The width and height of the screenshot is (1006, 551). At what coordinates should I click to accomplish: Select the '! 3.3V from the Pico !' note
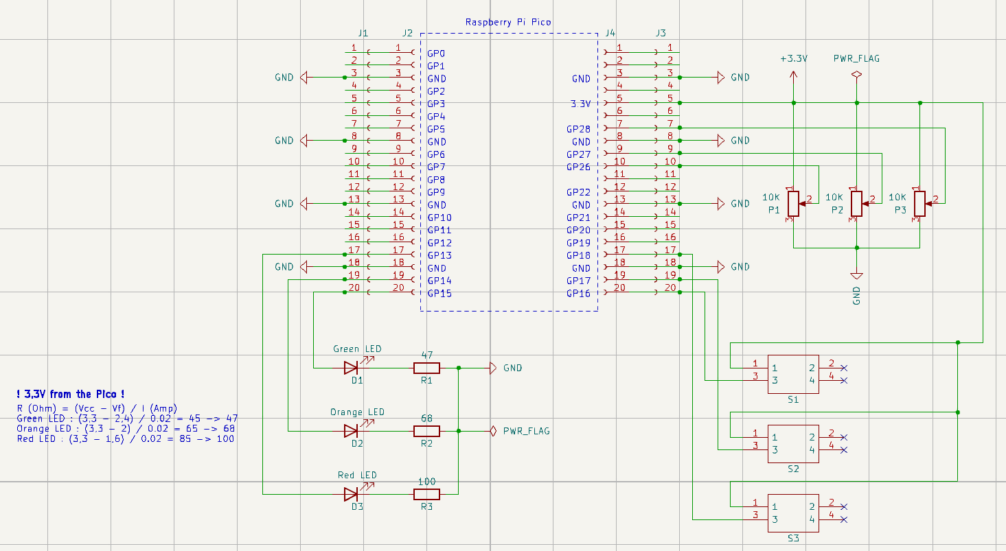[70, 394]
